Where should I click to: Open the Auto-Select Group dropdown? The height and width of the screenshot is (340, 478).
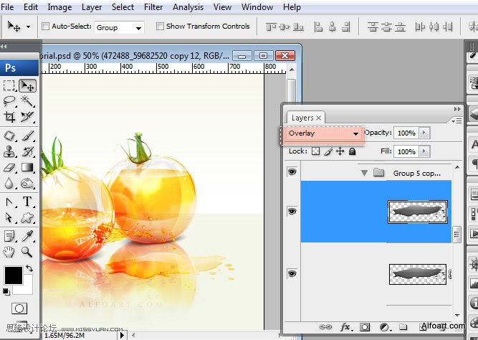click(x=119, y=27)
